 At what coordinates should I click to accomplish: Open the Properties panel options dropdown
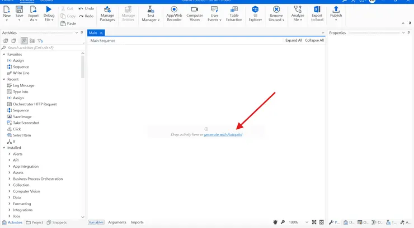403,32
